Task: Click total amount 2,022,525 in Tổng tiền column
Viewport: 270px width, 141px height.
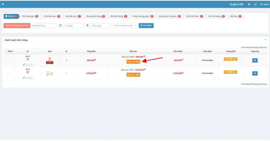Action: pos(91,73)
